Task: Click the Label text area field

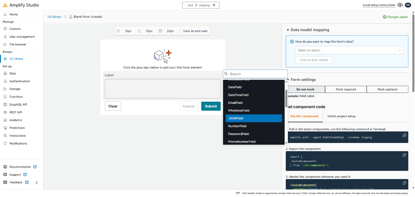Action: [x=163, y=89]
